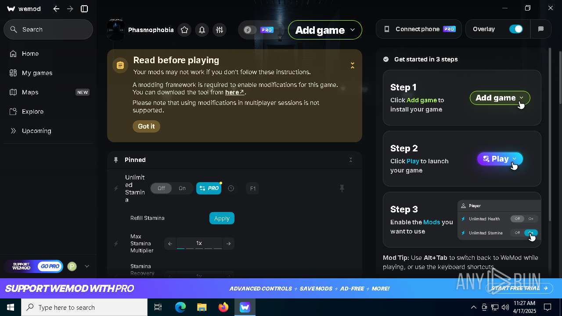
Task: Show hidden system tray icons
Action: pos(473,307)
